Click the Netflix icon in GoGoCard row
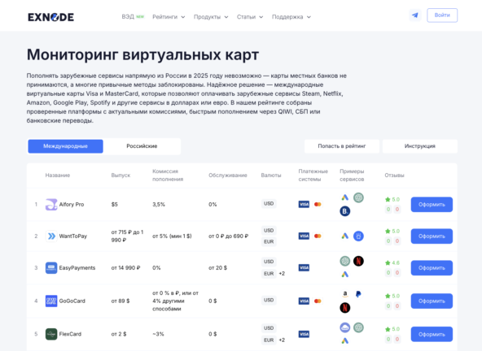Viewport: 482px width, 351px height. click(x=345, y=308)
